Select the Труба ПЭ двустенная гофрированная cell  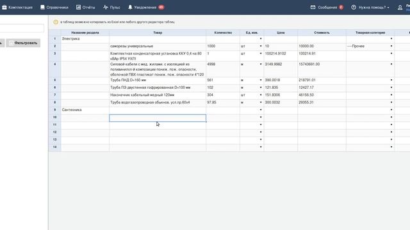click(x=158, y=88)
